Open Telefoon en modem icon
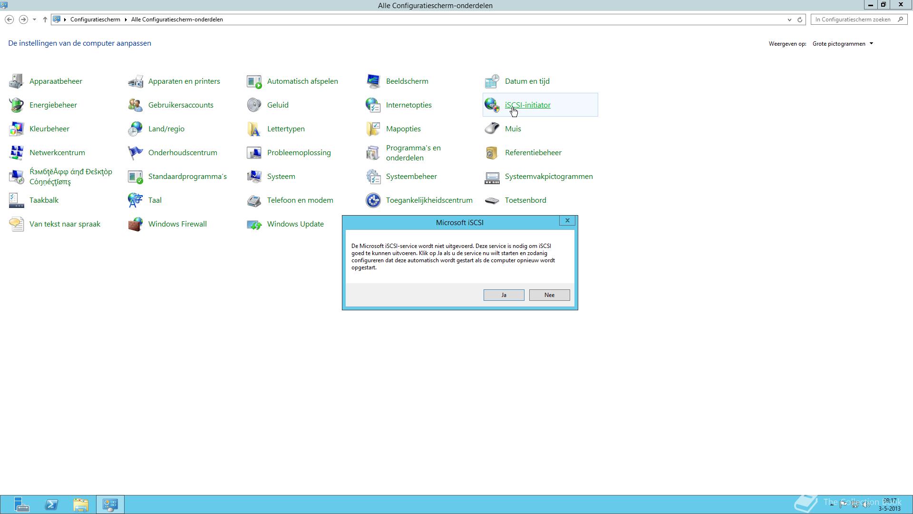This screenshot has width=913, height=514. (254, 200)
